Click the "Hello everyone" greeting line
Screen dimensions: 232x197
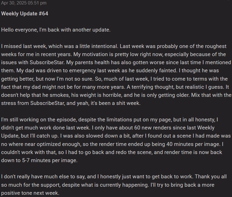[56, 30]
